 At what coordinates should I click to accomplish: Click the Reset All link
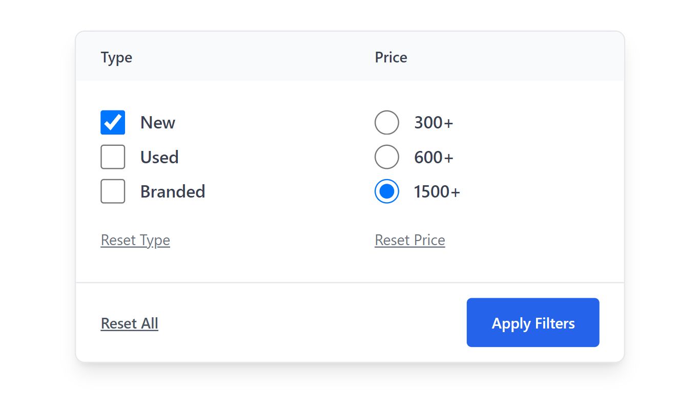129,323
